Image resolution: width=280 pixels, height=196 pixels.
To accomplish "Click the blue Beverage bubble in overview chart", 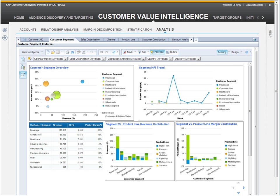I will pos(82,82).
